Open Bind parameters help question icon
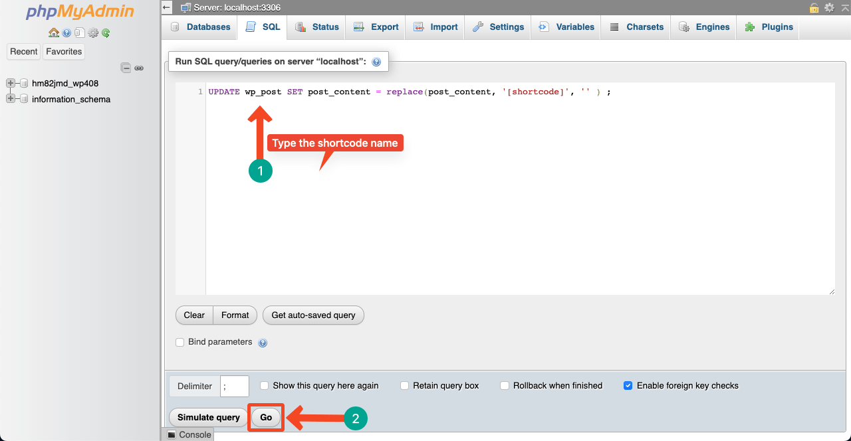The width and height of the screenshot is (851, 441). [x=263, y=343]
